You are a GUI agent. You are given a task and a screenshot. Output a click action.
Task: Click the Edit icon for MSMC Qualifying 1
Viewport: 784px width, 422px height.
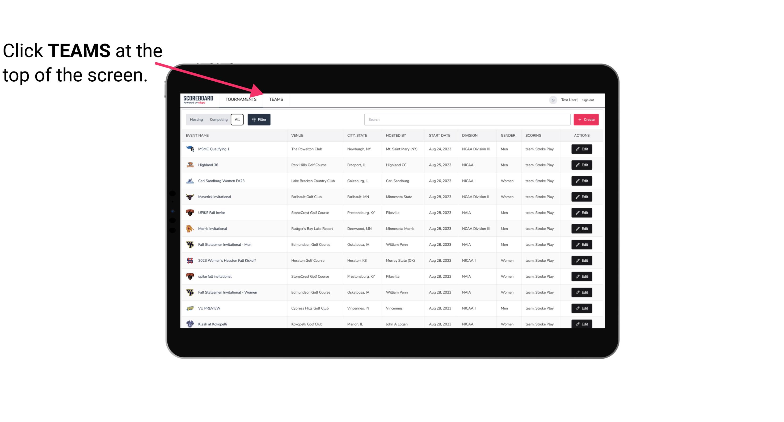pyautogui.click(x=582, y=149)
